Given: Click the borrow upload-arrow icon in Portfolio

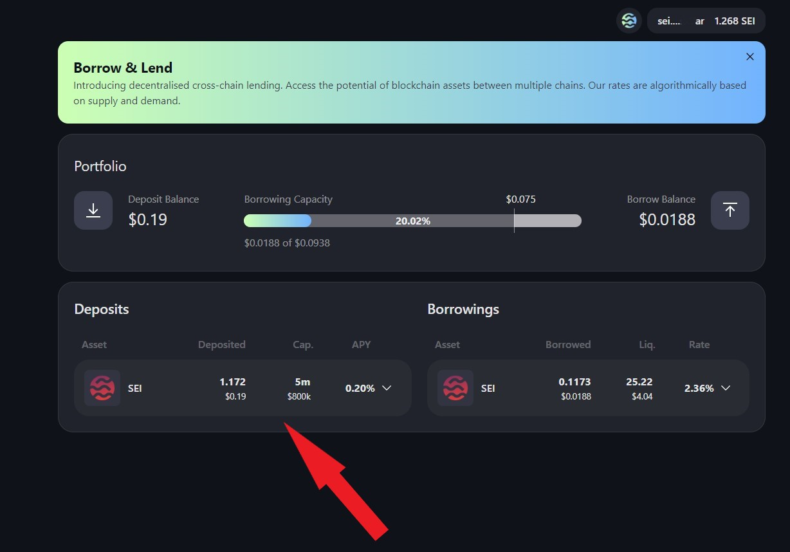Looking at the screenshot, I should 730,210.
